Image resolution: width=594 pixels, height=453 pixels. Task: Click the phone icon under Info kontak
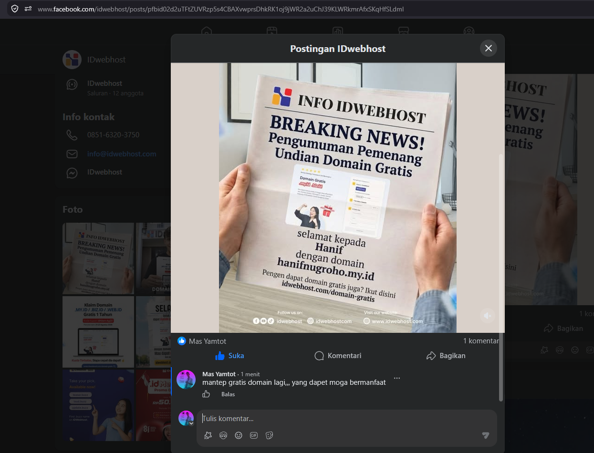click(72, 135)
